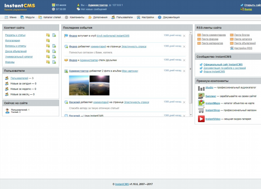Viewport: 261px width, 189px height.
Task: Open the Доска объявлений link
Action: point(16,51)
